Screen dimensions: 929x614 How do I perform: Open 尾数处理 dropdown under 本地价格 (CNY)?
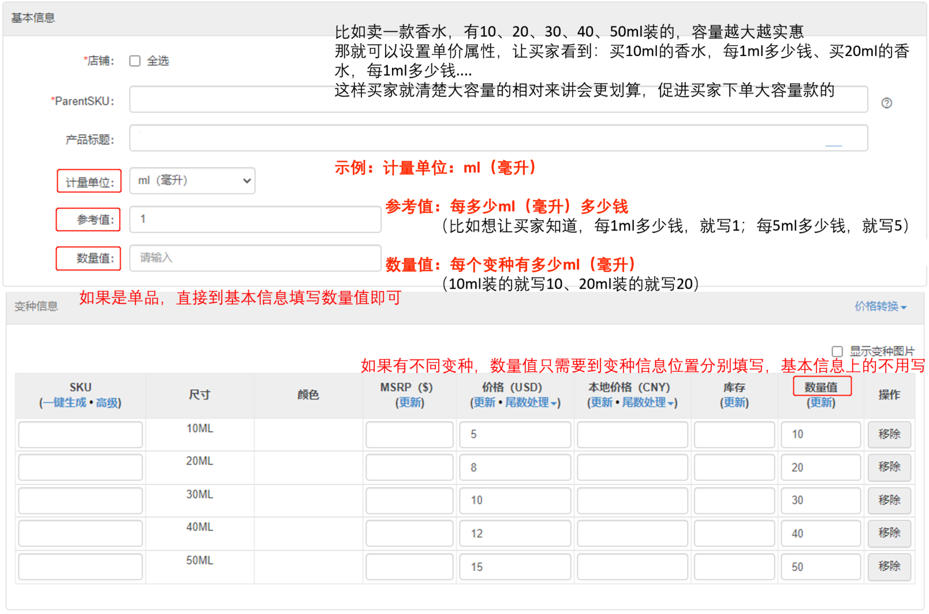(649, 403)
